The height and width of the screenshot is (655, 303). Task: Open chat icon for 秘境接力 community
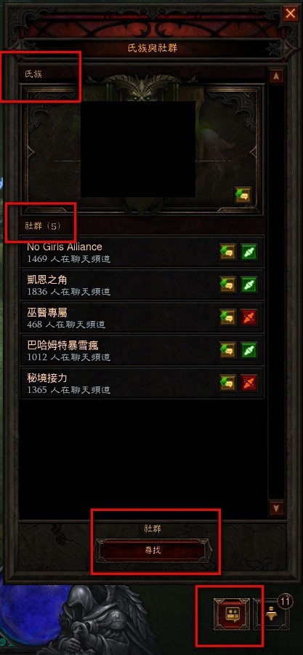click(x=228, y=383)
